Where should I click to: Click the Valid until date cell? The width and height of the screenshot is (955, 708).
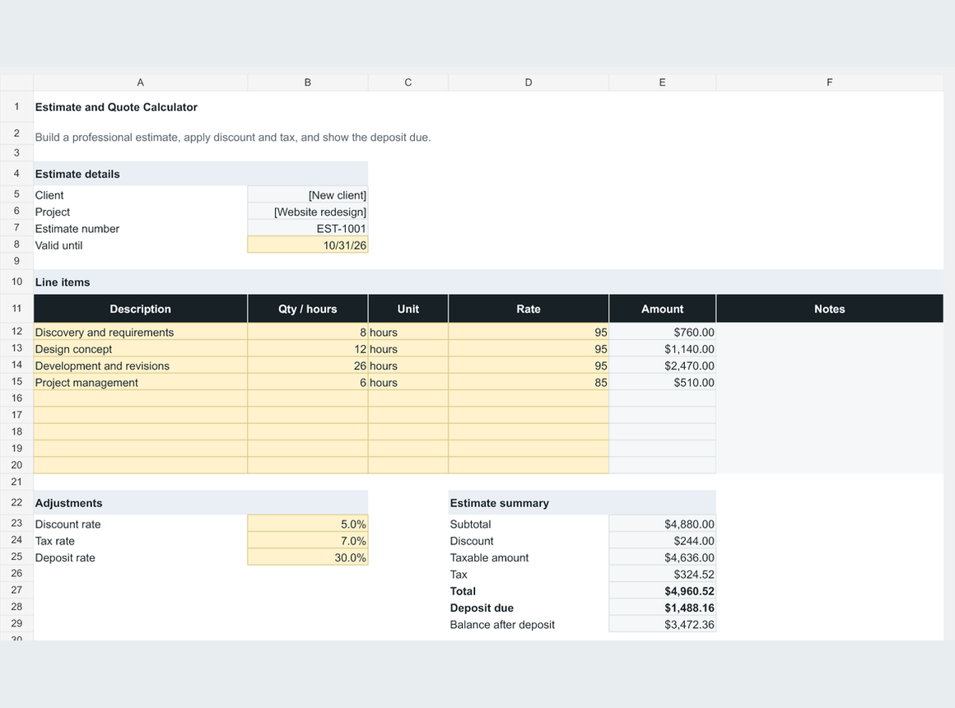[308, 245]
